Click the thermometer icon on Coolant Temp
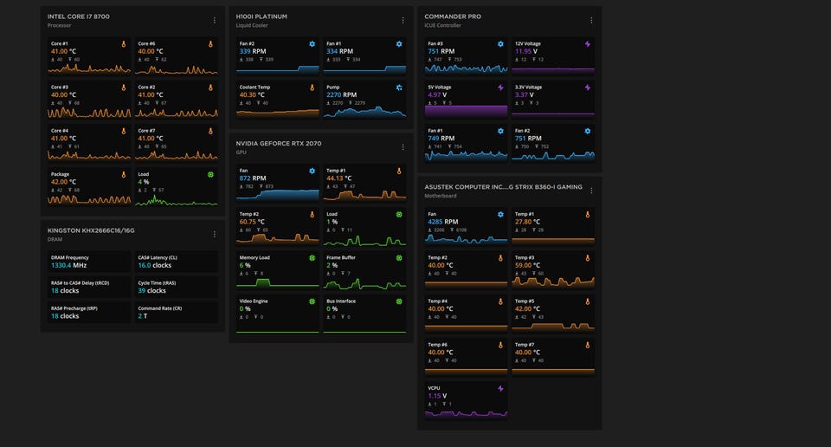Image resolution: width=831 pixels, height=447 pixels. pos(312,87)
